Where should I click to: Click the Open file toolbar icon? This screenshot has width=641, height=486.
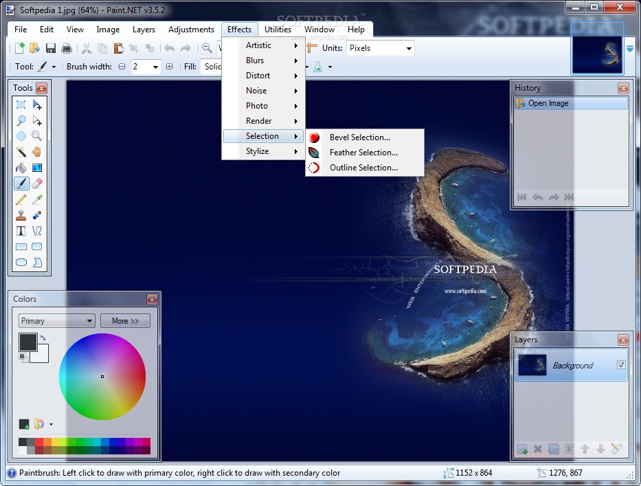(x=35, y=48)
